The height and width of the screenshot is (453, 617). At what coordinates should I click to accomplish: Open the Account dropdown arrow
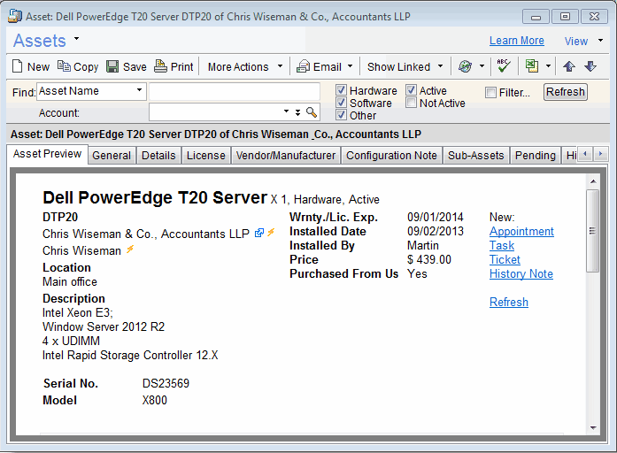click(287, 111)
